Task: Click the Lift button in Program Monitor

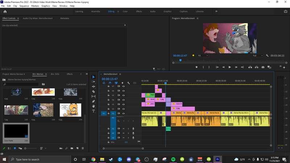Action: [x=250, y=67]
